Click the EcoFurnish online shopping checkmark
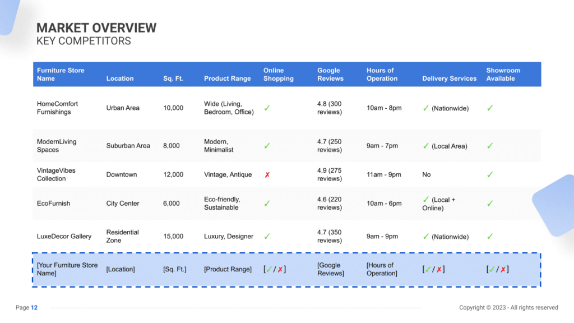The width and height of the screenshot is (574, 323). [x=267, y=203]
